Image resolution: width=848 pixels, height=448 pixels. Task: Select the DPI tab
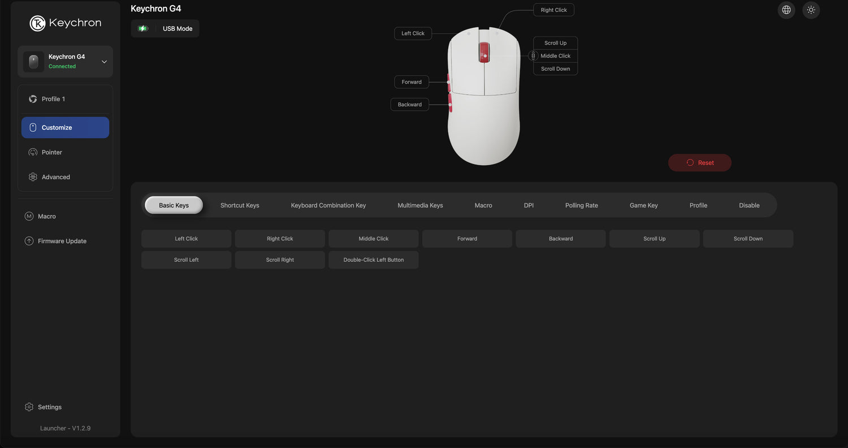tap(529, 205)
